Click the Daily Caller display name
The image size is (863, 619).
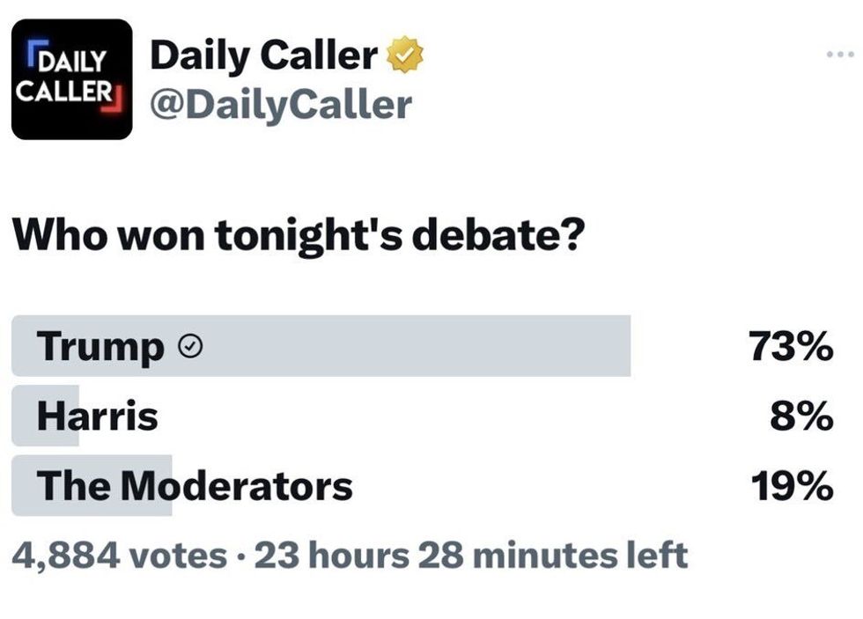tap(263, 56)
